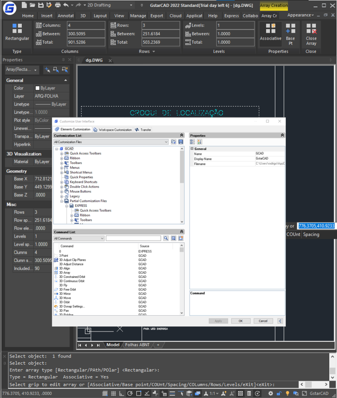Screen dimensions: 337x398
Task: Click Apply button in CUI dialog
Action: [218, 321]
